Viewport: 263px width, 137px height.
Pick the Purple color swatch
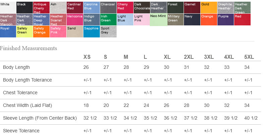(225, 20)
